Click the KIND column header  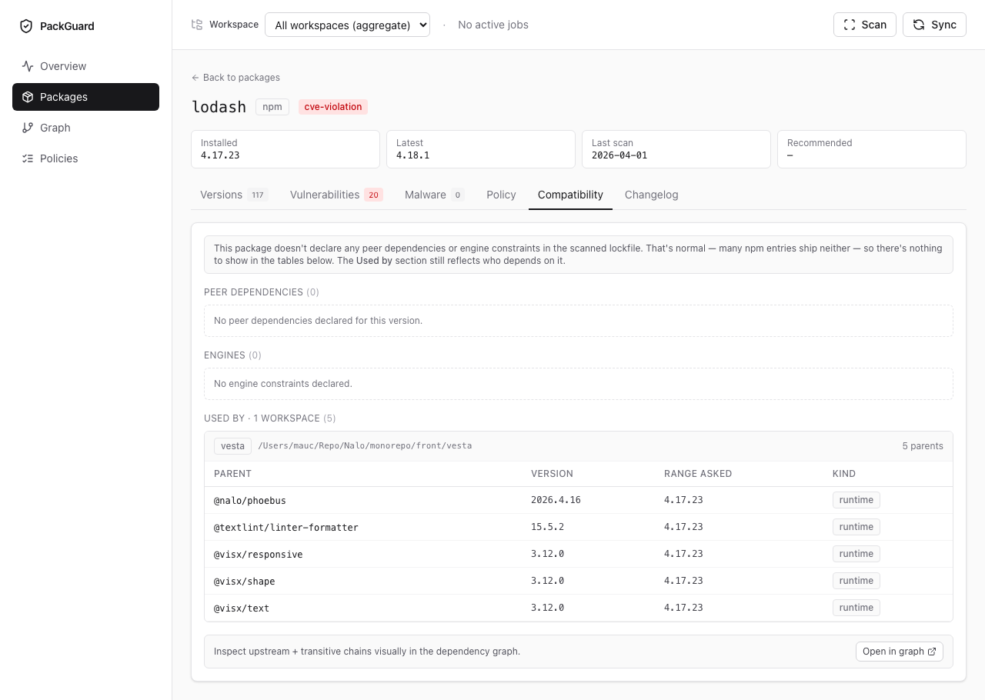pyautogui.click(x=844, y=474)
